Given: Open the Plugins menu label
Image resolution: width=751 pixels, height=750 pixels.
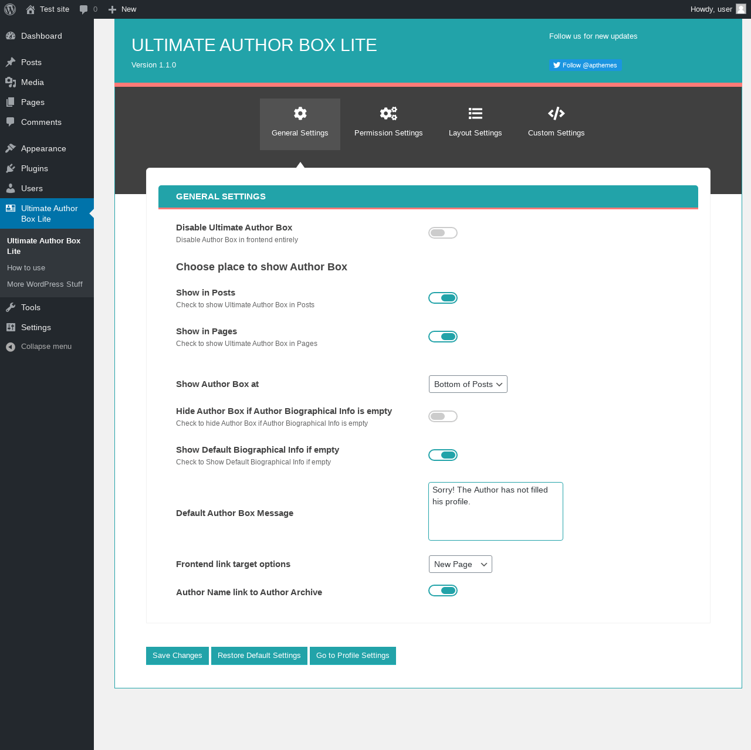Looking at the screenshot, I should [35, 168].
